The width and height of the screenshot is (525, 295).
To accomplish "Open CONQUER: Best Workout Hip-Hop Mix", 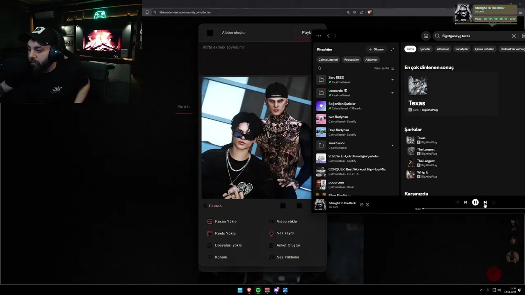I will click(355, 171).
